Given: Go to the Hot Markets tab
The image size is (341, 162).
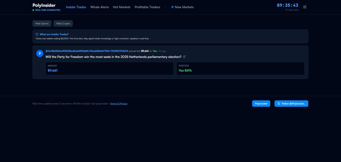Looking at the screenshot, I should (122, 7).
